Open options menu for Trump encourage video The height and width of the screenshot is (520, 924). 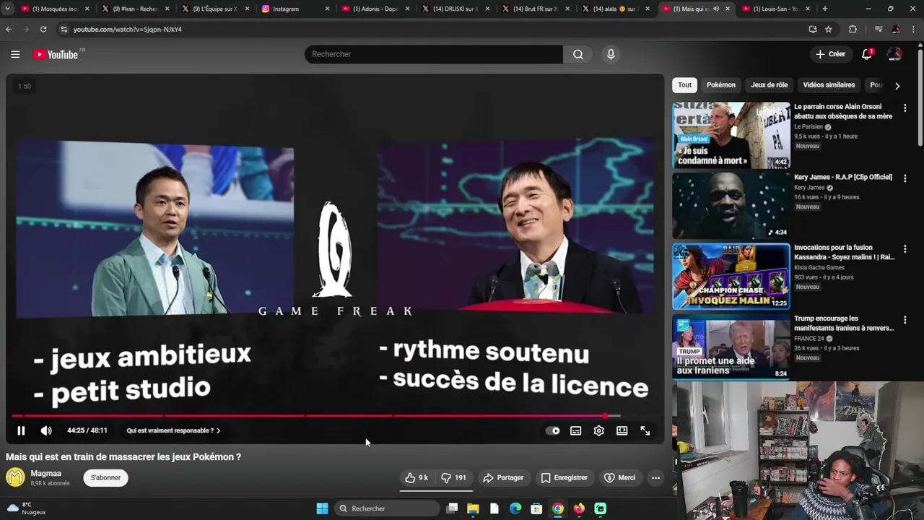pyautogui.click(x=905, y=319)
